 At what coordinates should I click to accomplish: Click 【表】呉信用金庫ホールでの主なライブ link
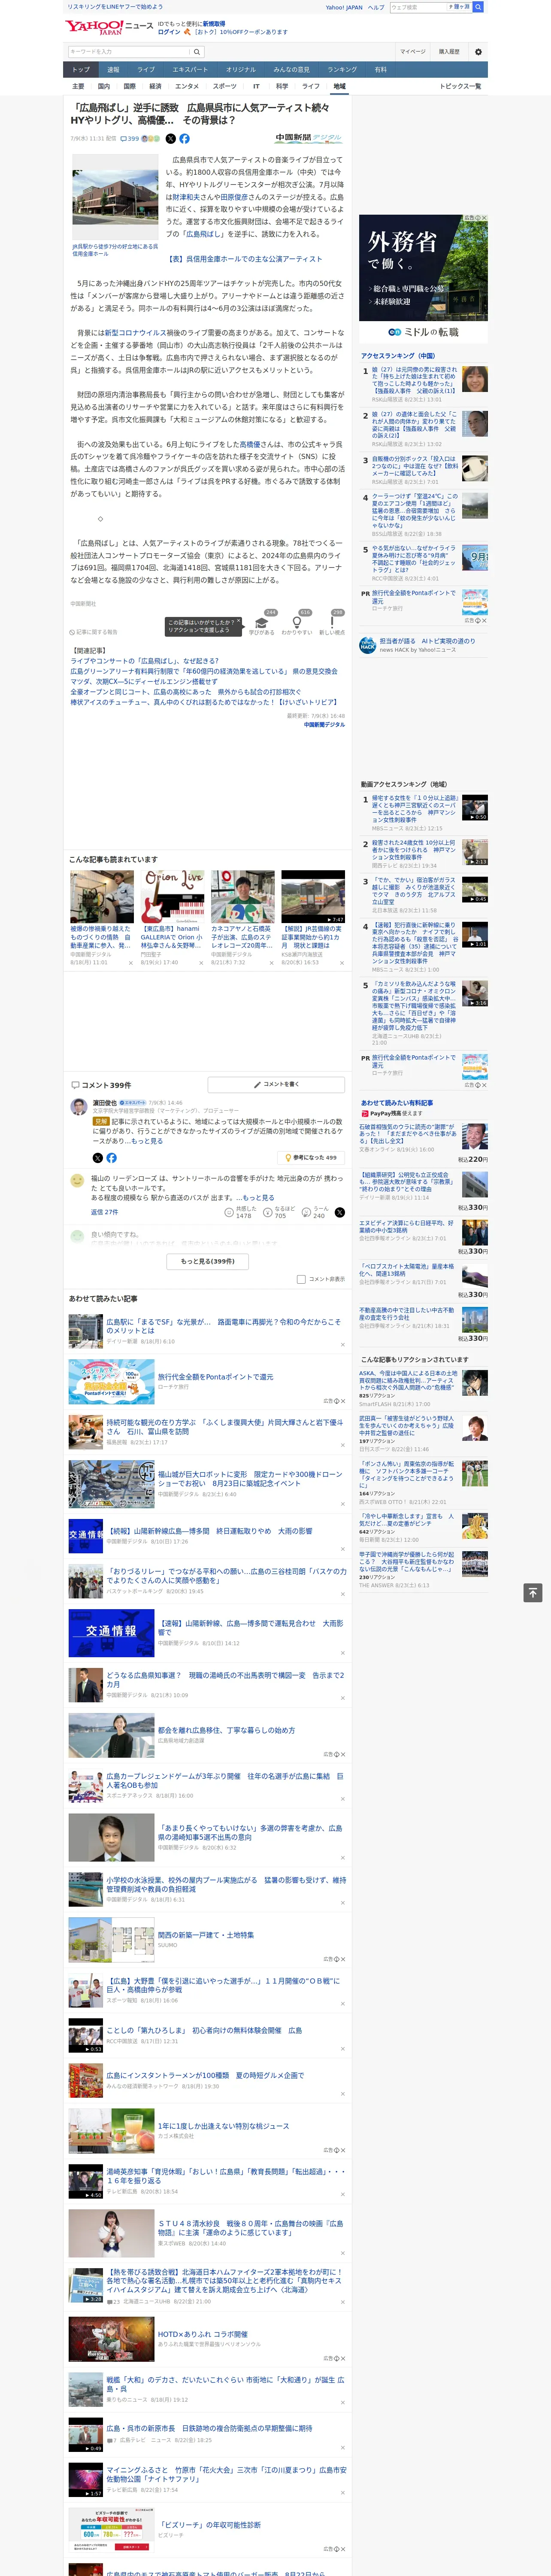244,259
